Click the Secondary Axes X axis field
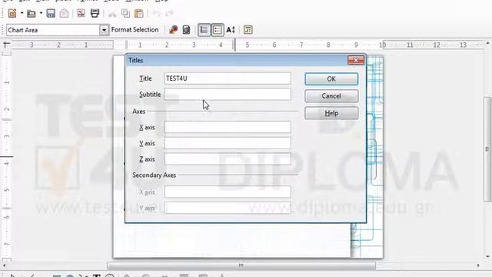The image size is (492, 277). click(228, 192)
